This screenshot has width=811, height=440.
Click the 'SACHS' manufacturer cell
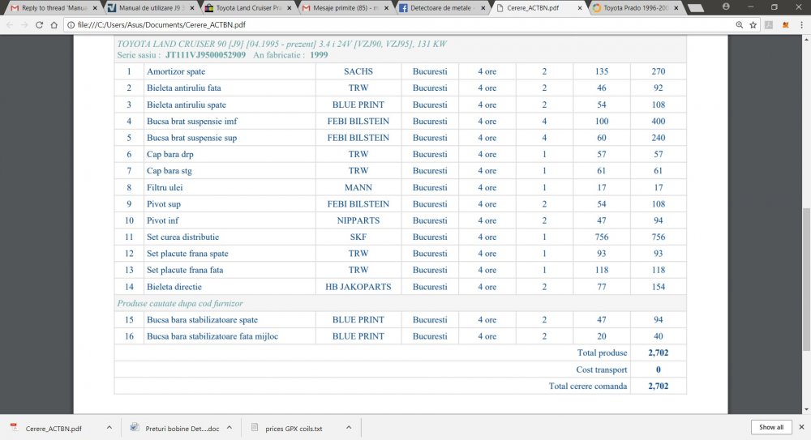358,71
